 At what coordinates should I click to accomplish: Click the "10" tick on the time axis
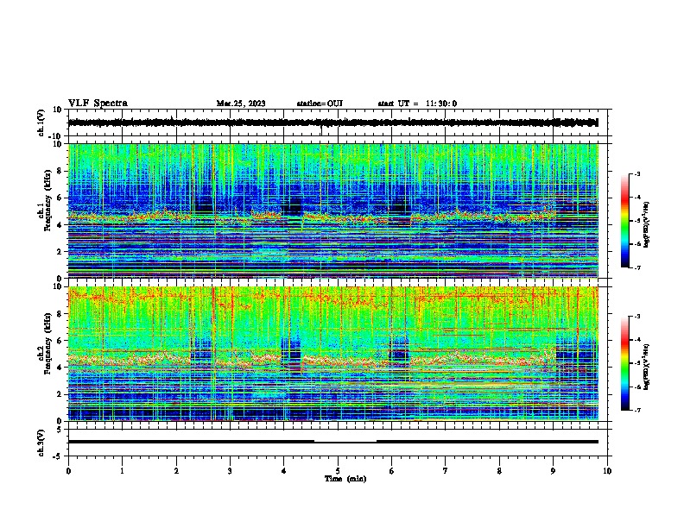[607, 471]
